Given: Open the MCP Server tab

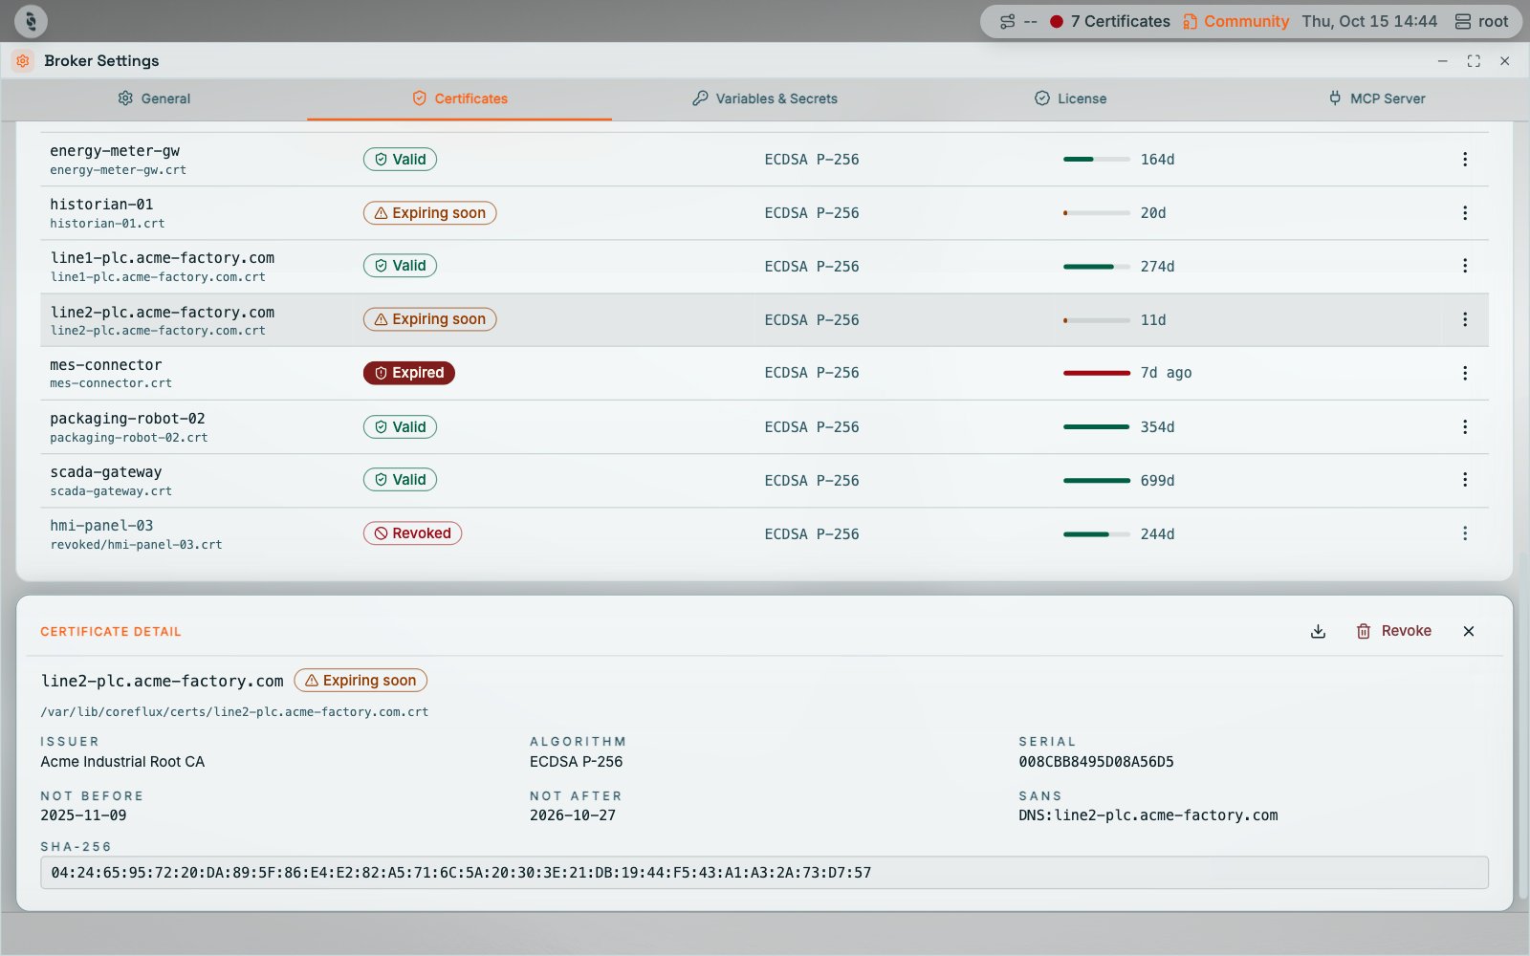Looking at the screenshot, I should point(1377,98).
